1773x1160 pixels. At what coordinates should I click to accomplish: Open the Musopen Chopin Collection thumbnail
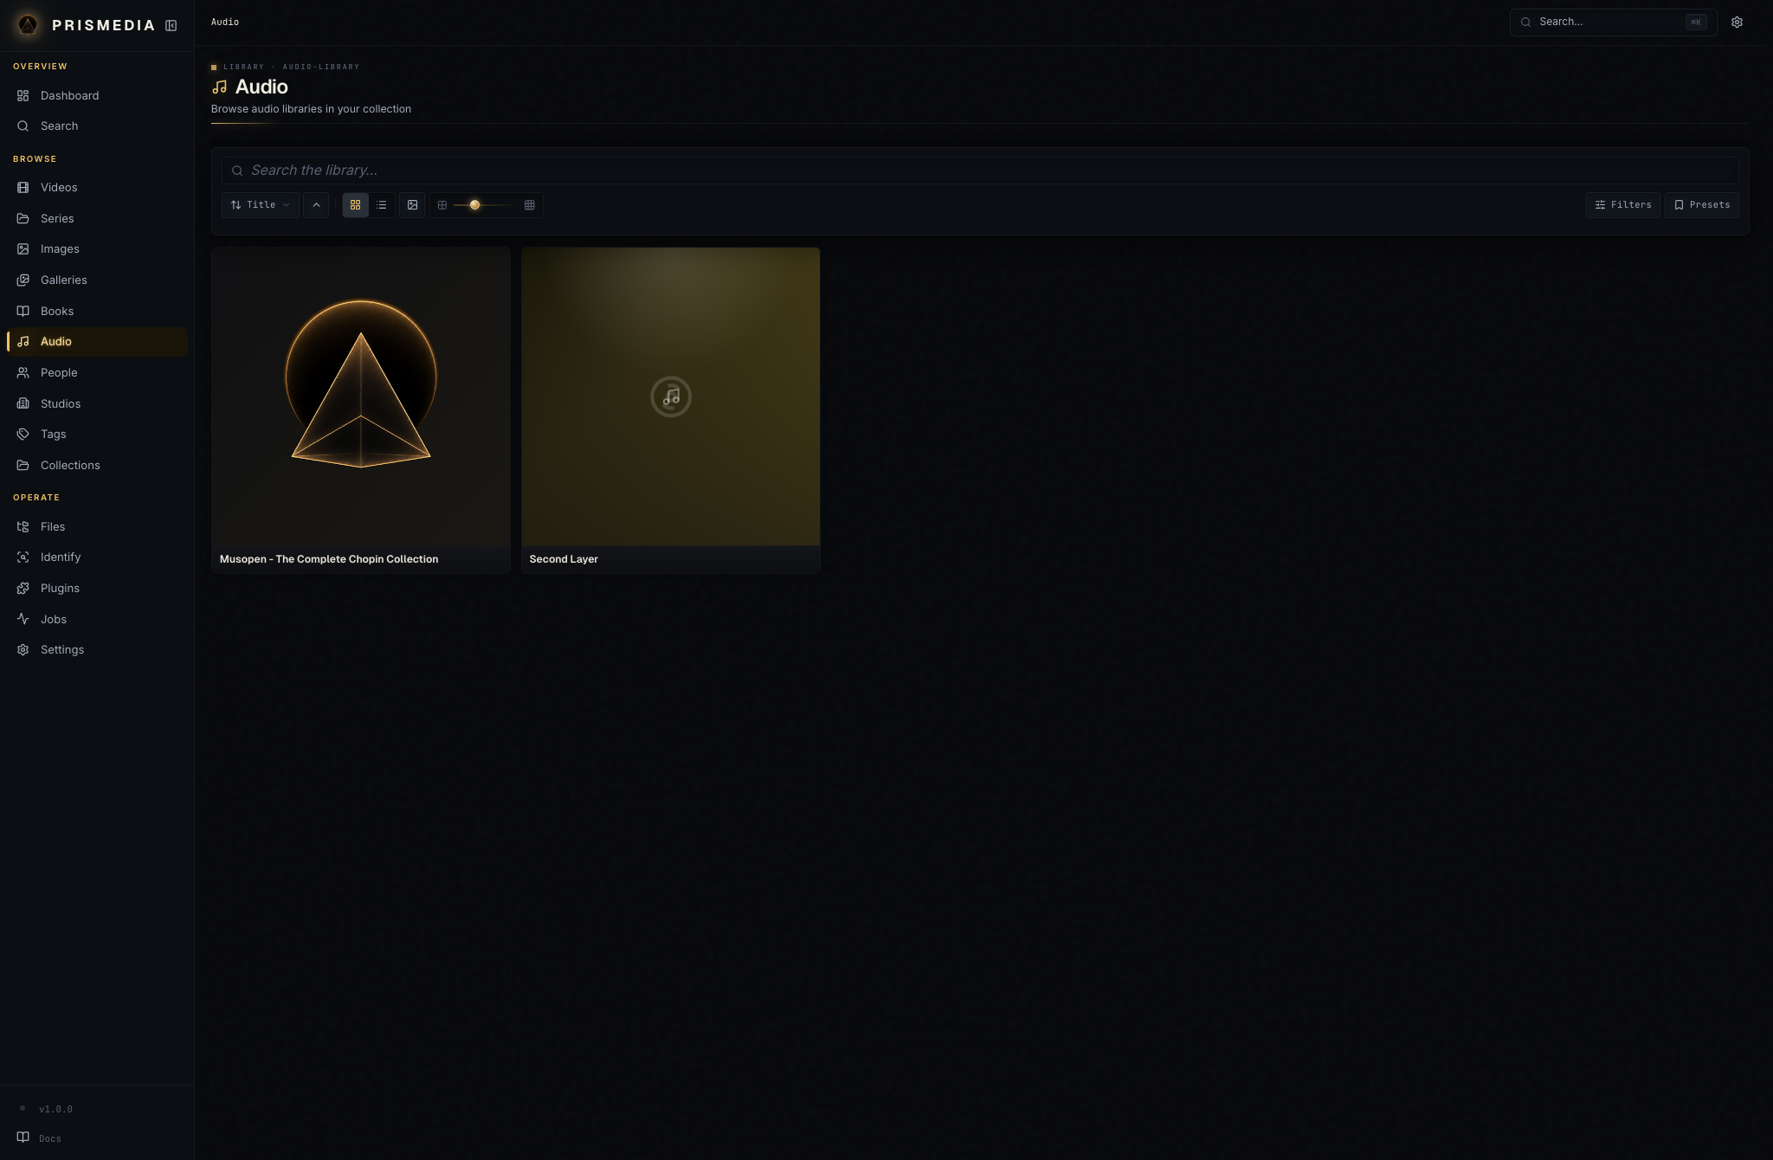[361, 396]
